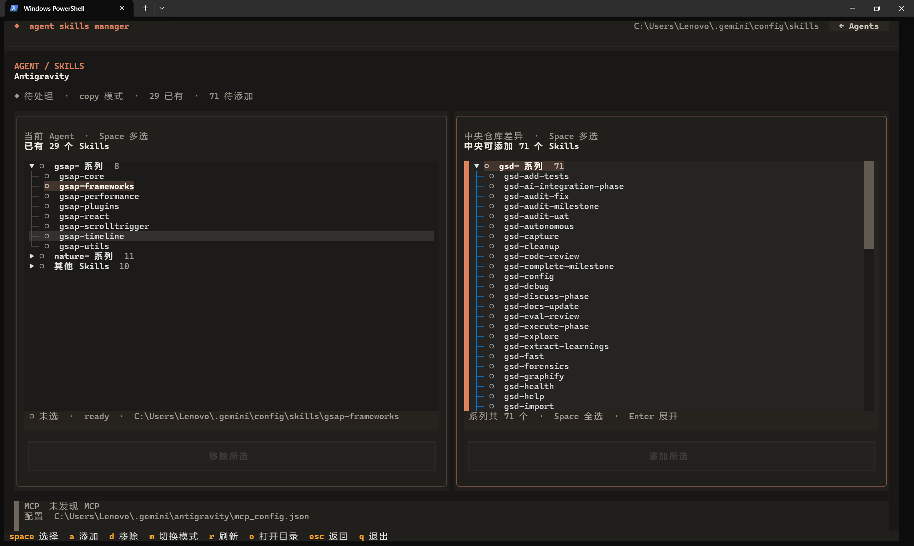This screenshot has width=914, height=546.
Task: Select all via gsd- 系列 group circle
Action: click(487, 166)
